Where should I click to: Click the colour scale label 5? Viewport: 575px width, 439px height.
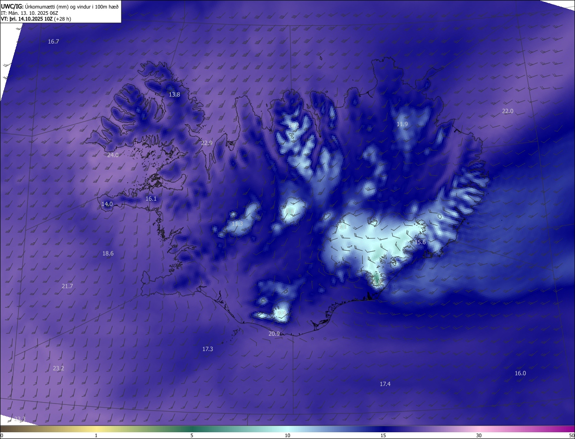pos(192,436)
